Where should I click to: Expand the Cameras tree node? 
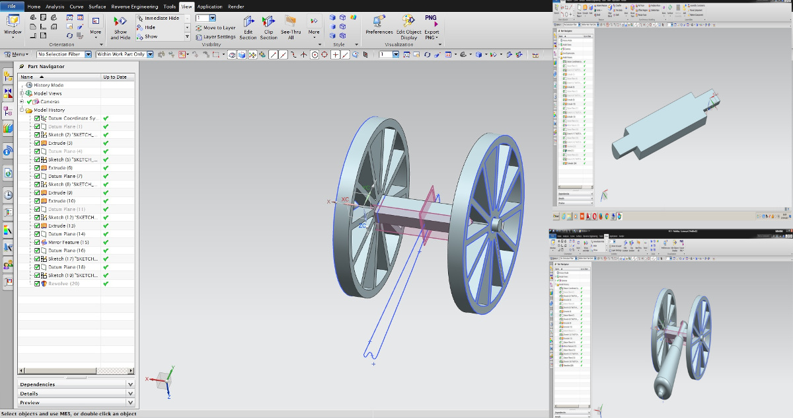pos(21,102)
